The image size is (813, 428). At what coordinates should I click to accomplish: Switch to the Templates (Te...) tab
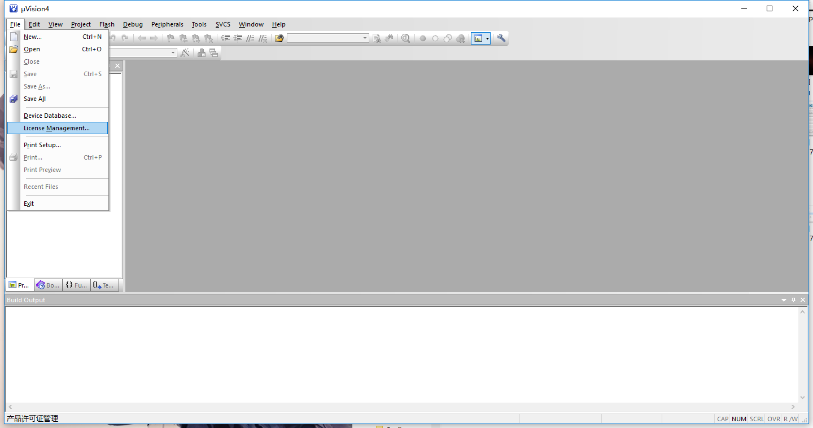[104, 285]
